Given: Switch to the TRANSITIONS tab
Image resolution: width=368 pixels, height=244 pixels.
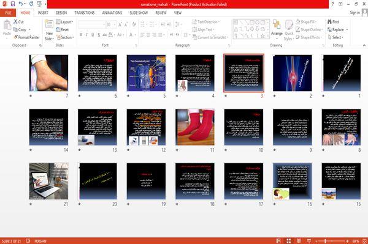Looking at the screenshot, I should (x=85, y=13).
